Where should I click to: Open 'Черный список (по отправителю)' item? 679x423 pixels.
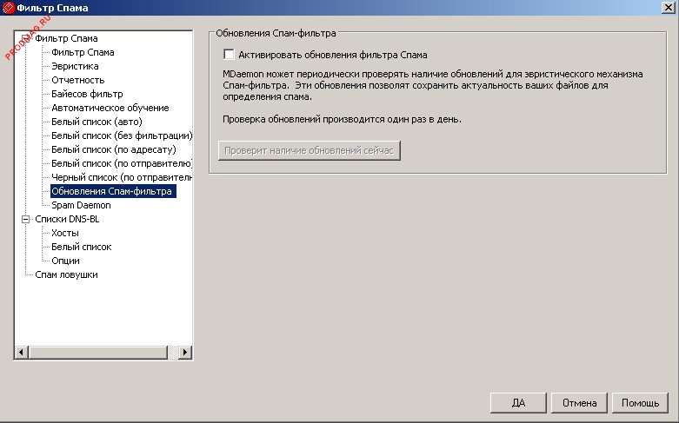pyautogui.click(x=121, y=177)
